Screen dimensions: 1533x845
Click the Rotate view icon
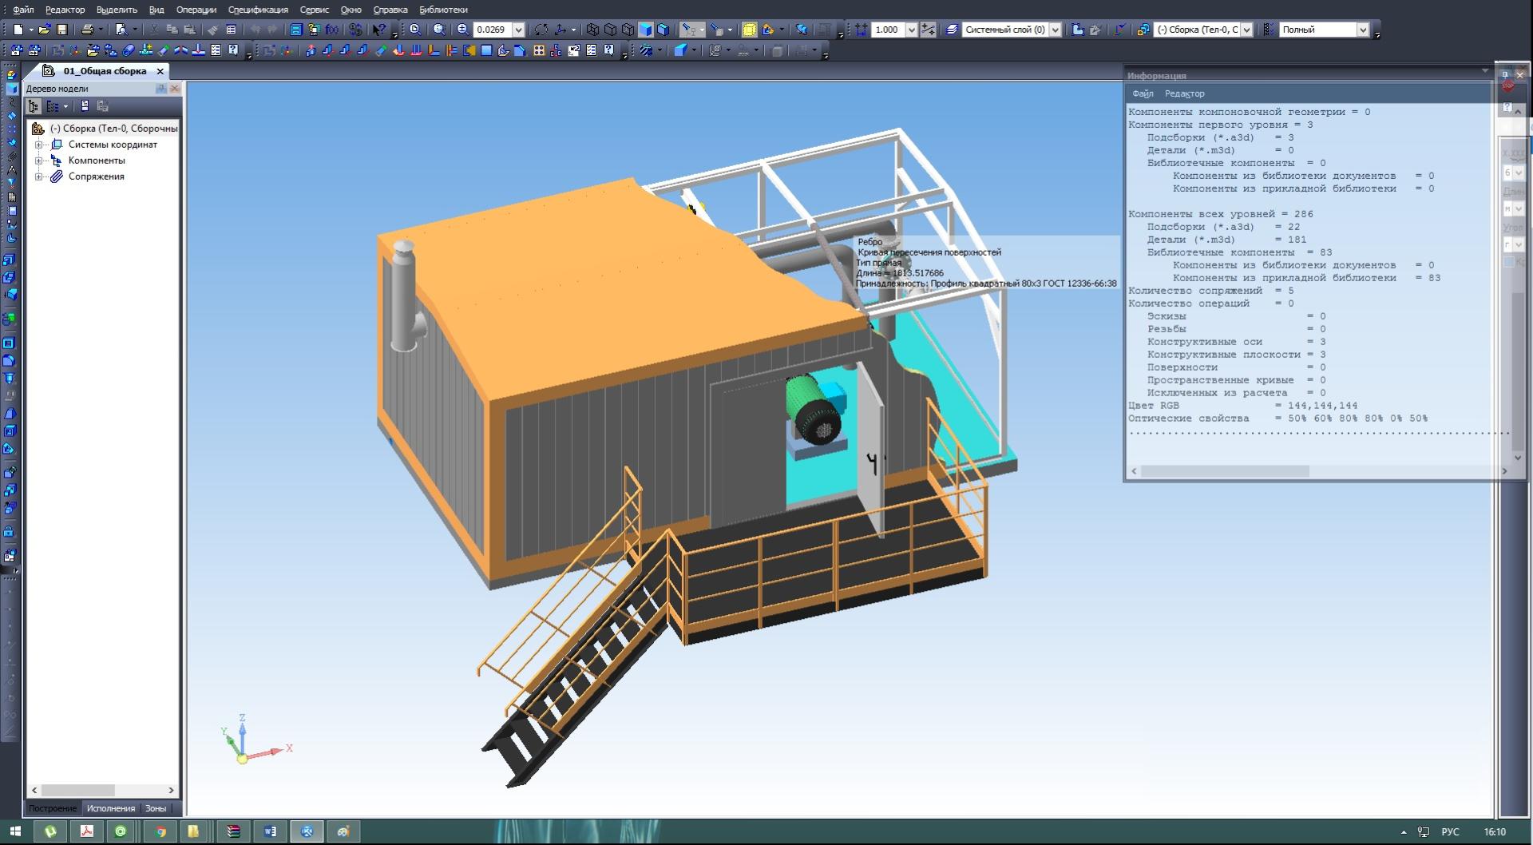coord(541,30)
